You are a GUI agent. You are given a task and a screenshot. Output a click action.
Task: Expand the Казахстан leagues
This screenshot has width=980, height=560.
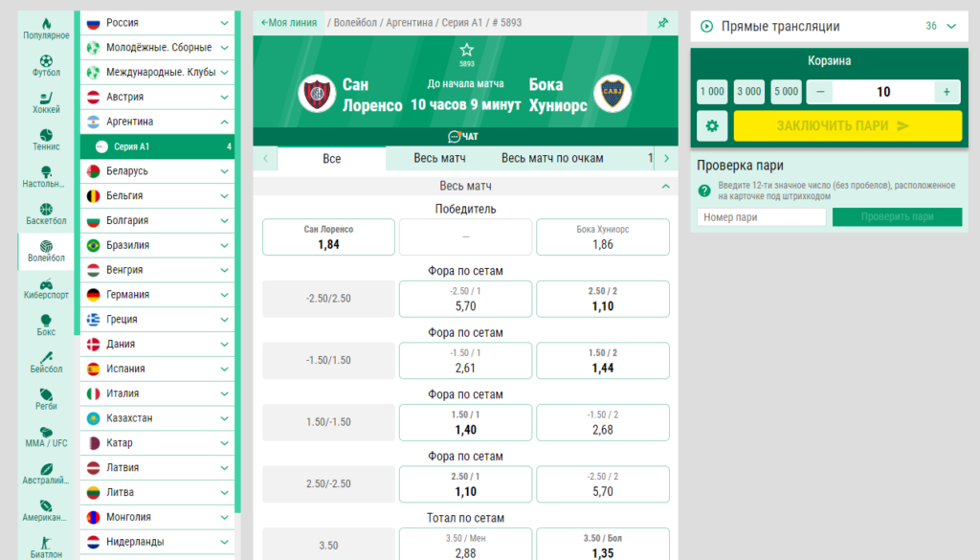pyautogui.click(x=158, y=418)
